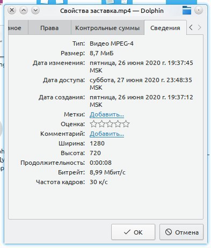211x248 pixels.
Task: Click the Продолжительность label
Action: 53,163
